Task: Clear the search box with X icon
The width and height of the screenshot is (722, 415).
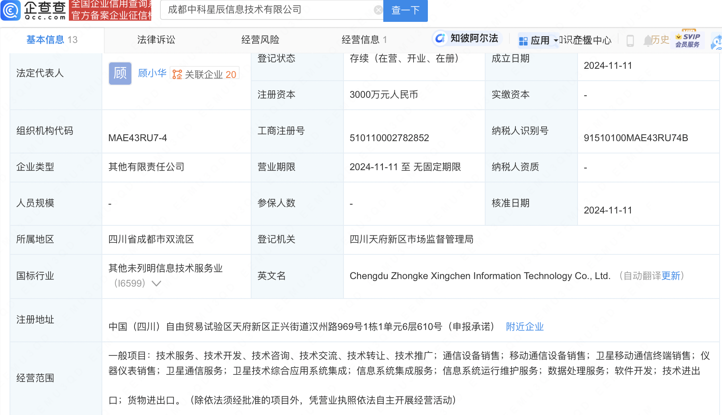Action: pyautogui.click(x=378, y=10)
